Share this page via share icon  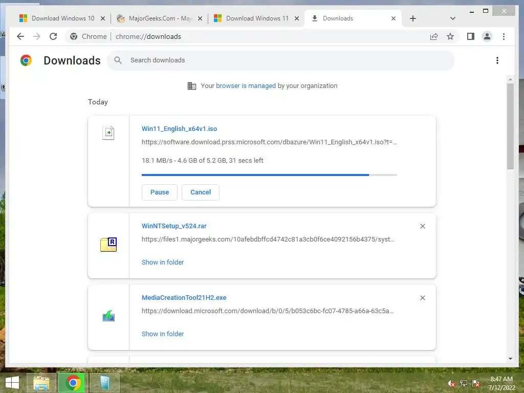(x=434, y=36)
